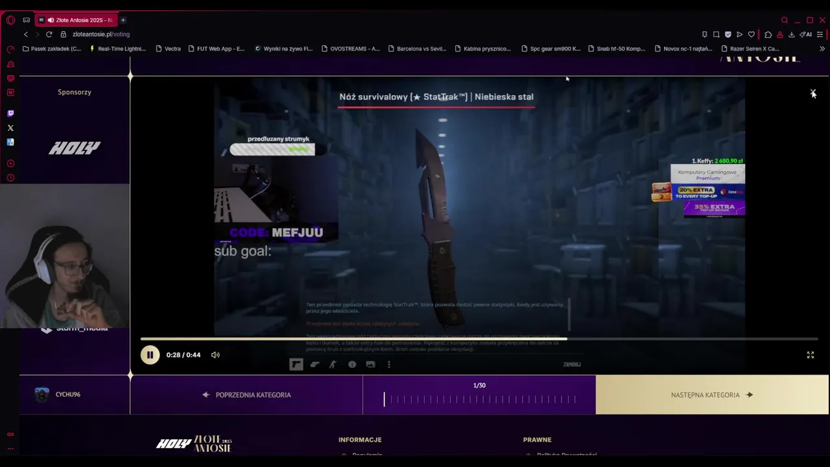Open Real-Time Lightning bookmark
830x467 pixels.
(x=118, y=49)
